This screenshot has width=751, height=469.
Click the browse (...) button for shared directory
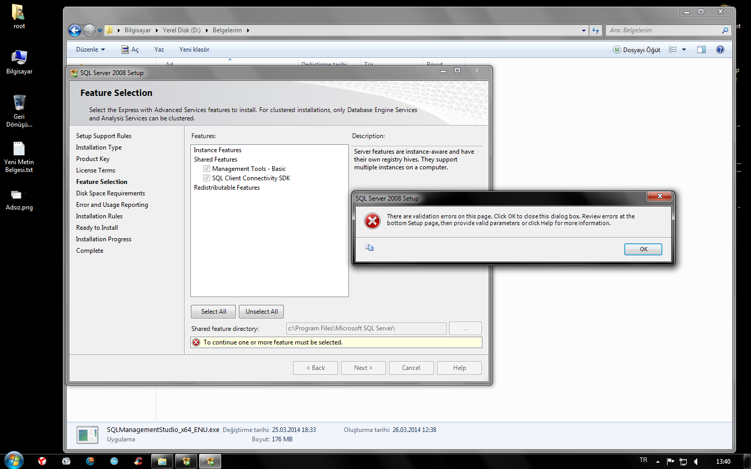465,328
